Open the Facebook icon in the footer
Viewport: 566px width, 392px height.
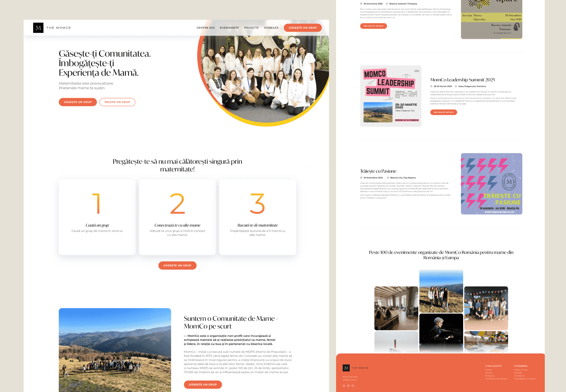pos(344,386)
